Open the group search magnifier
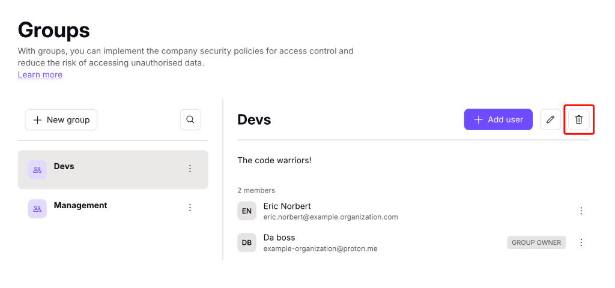Screen dimensions: 615x288 pyautogui.click(x=190, y=119)
